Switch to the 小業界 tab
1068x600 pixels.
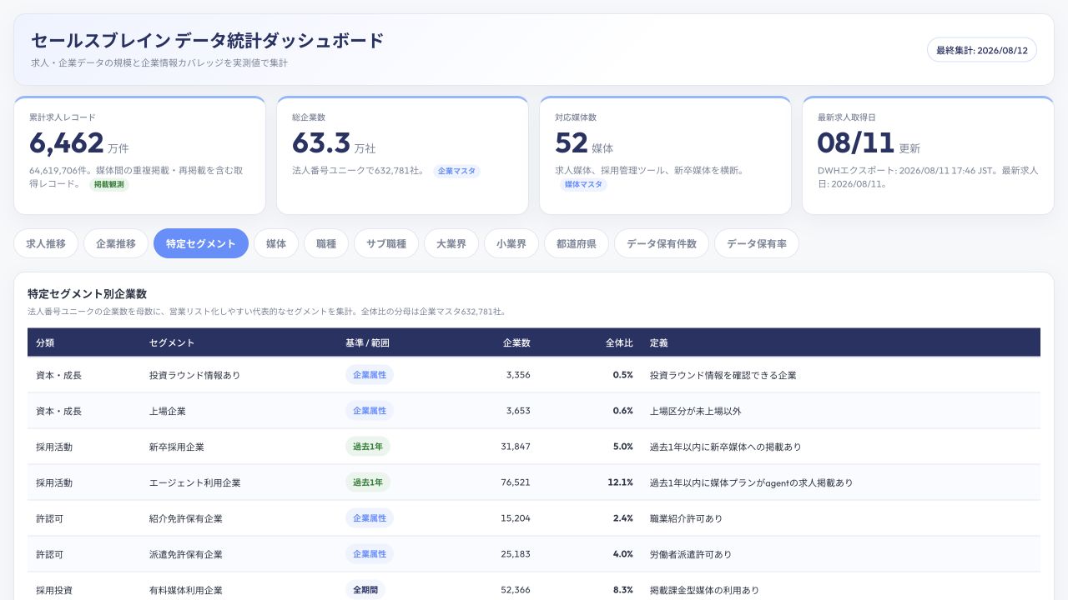click(x=511, y=243)
